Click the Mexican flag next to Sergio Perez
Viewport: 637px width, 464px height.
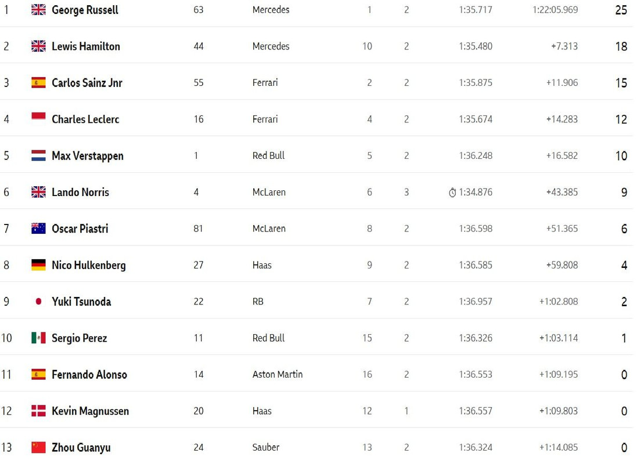(x=38, y=338)
